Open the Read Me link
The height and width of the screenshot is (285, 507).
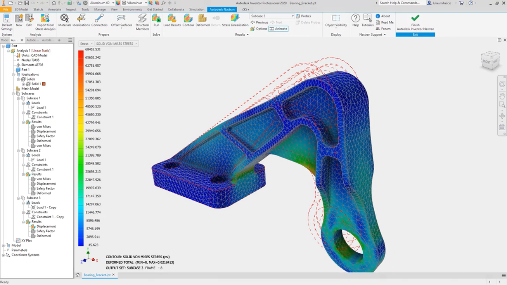(385, 22)
